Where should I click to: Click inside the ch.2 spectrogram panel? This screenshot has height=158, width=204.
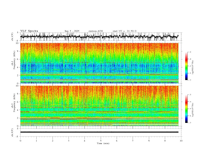pos(99,106)
